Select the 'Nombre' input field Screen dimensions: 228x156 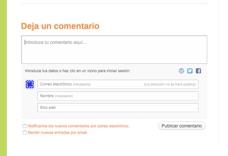click(x=118, y=96)
